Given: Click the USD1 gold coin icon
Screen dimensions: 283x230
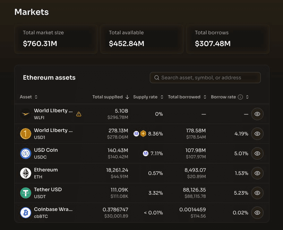Looking at the screenshot, I should [25, 134].
